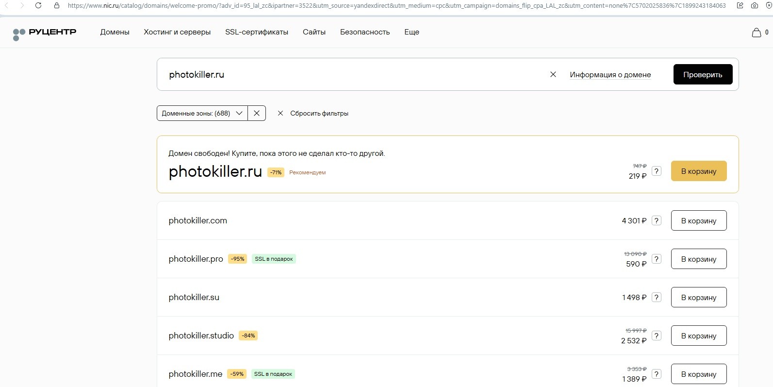The height and width of the screenshot is (387, 773).
Task: Click the 2 532 ₽ price
Action: [634, 341]
